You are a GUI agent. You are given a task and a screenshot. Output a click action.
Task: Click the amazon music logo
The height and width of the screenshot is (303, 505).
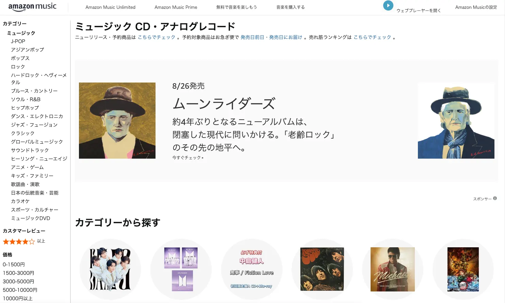coord(32,7)
